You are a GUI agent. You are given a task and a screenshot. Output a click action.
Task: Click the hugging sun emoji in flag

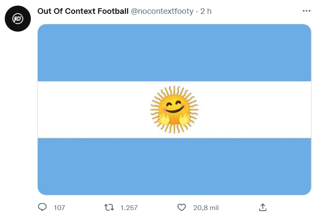174,110
